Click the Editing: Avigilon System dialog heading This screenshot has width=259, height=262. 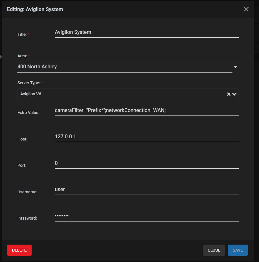click(35, 9)
